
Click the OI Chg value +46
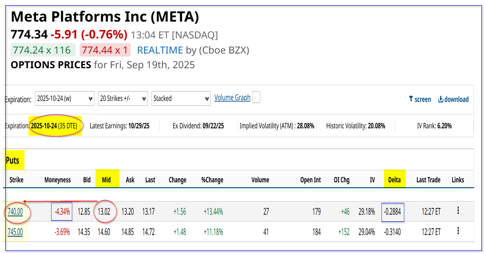[x=345, y=212]
